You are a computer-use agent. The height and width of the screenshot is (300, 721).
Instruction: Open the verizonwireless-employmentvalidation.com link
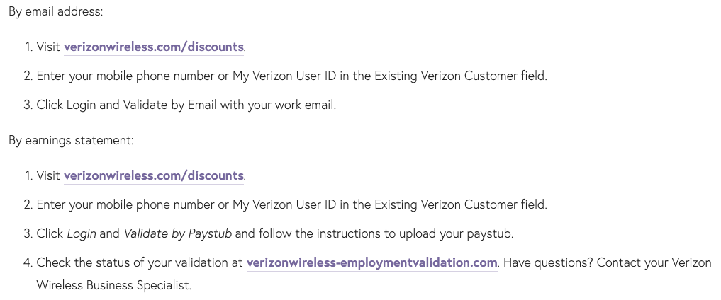point(372,262)
